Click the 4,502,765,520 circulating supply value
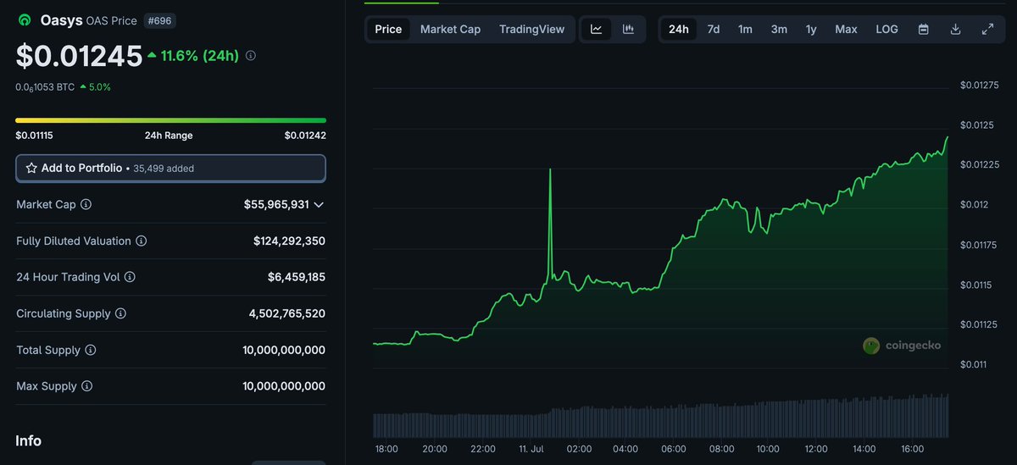1017x465 pixels. click(x=286, y=313)
